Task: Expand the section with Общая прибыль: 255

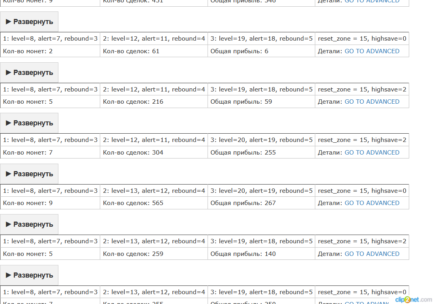Action: (x=29, y=123)
